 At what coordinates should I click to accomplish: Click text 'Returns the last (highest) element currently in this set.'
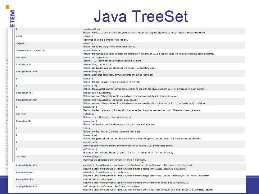click(112, 131)
